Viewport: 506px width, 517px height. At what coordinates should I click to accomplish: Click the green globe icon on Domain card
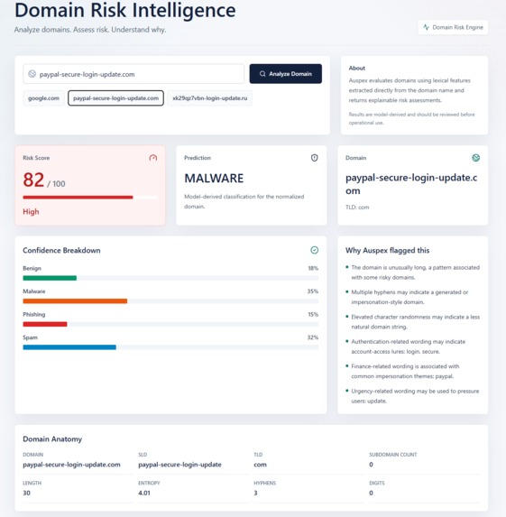click(475, 158)
